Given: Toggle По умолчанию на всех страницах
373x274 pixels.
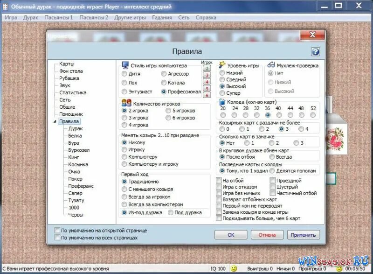Looking at the screenshot, I should tap(96, 238).
